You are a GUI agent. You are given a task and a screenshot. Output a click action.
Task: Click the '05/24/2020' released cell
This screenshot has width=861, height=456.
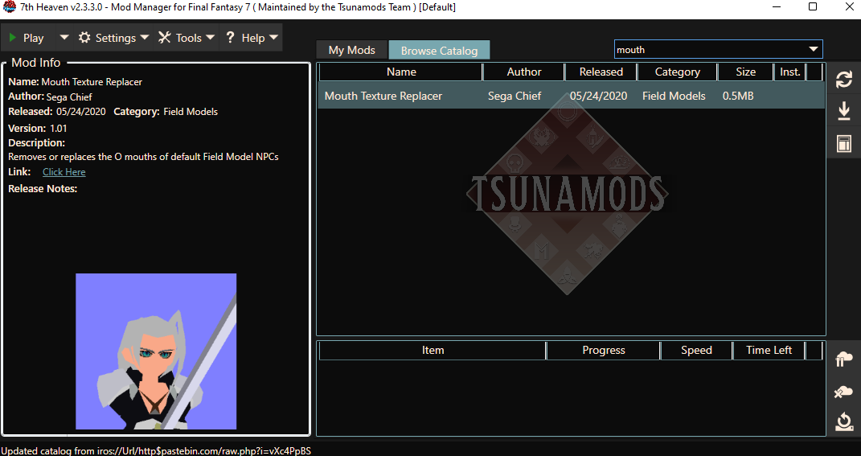[x=598, y=96]
